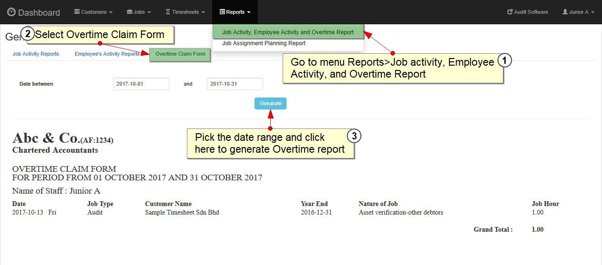The image size is (602, 265).
Task: Click the user icon beside Junior A
Action: (x=565, y=12)
